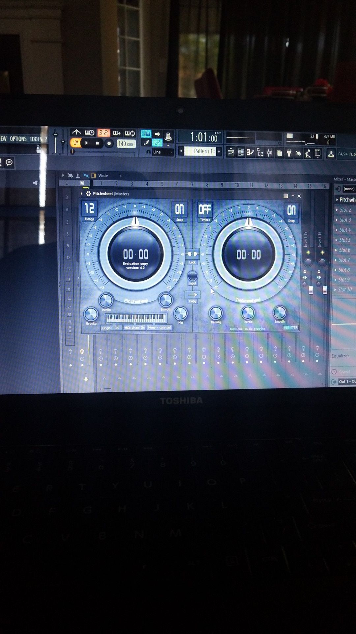Click the step-edit arrow icon in the toolbar
This screenshot has height=634, width=356.
click(x=157, y=134)
